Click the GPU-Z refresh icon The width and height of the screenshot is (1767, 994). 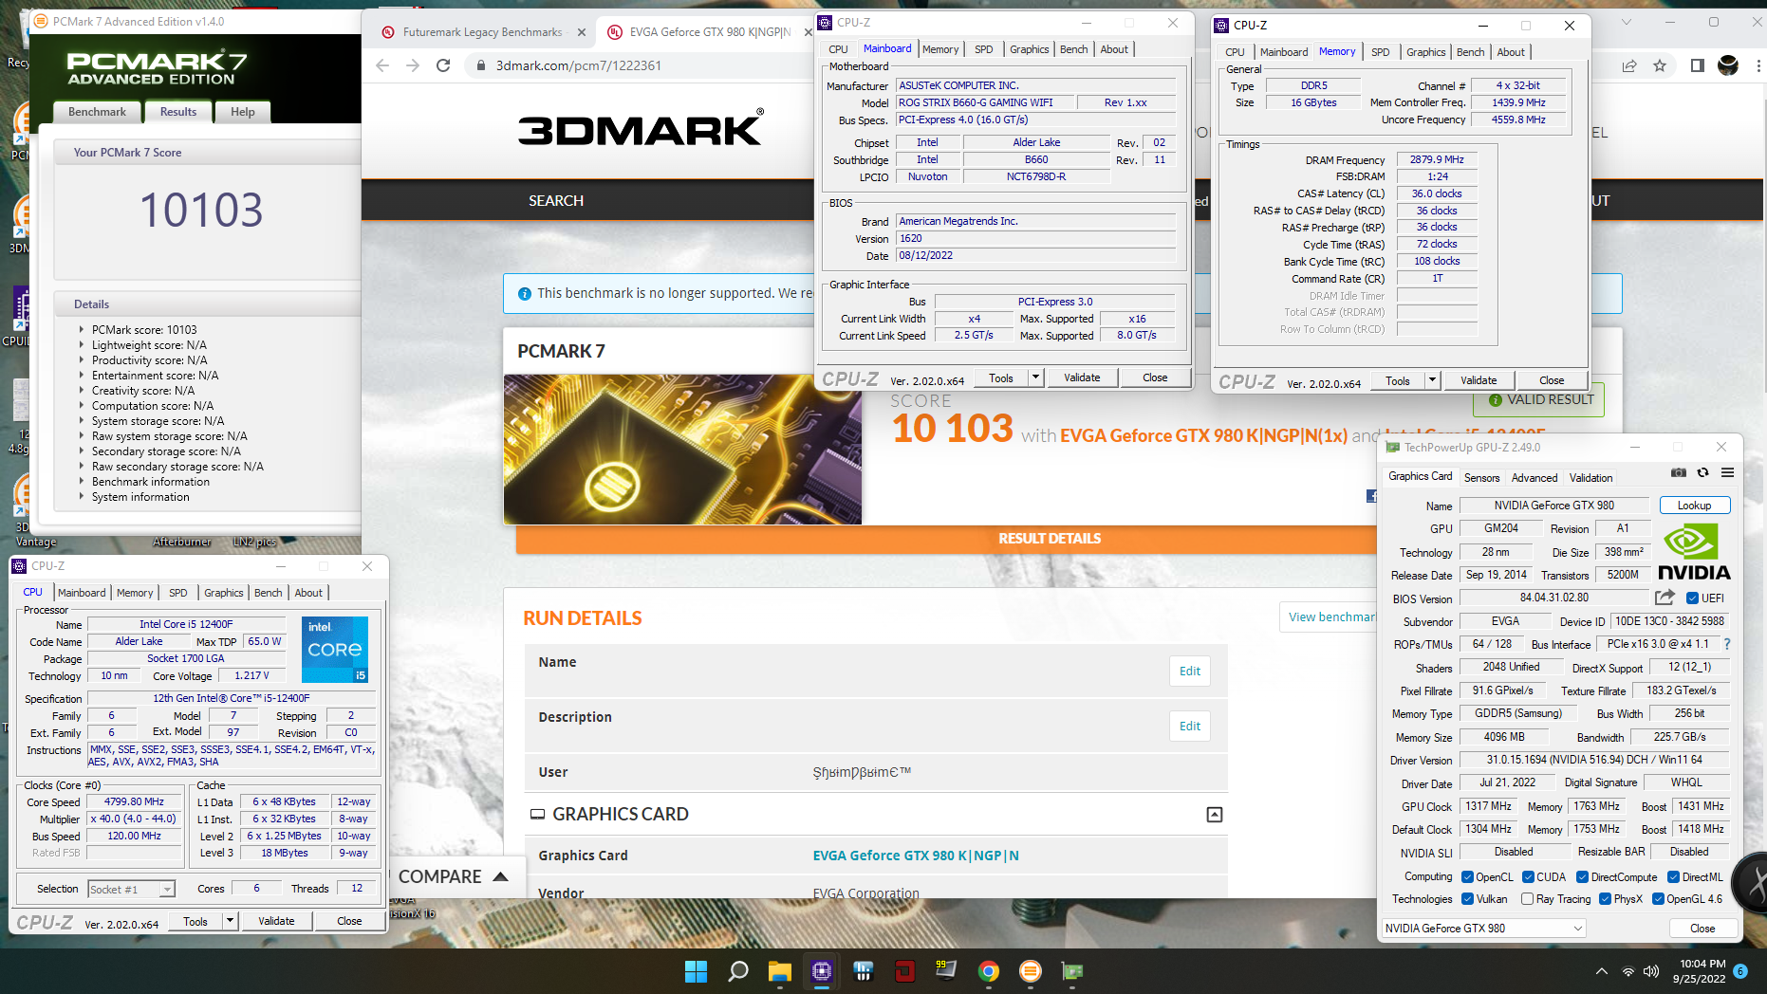[x=1702, y=472]
